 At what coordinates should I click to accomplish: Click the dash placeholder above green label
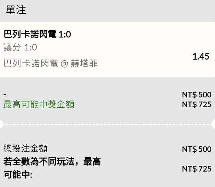pos(5,95)
